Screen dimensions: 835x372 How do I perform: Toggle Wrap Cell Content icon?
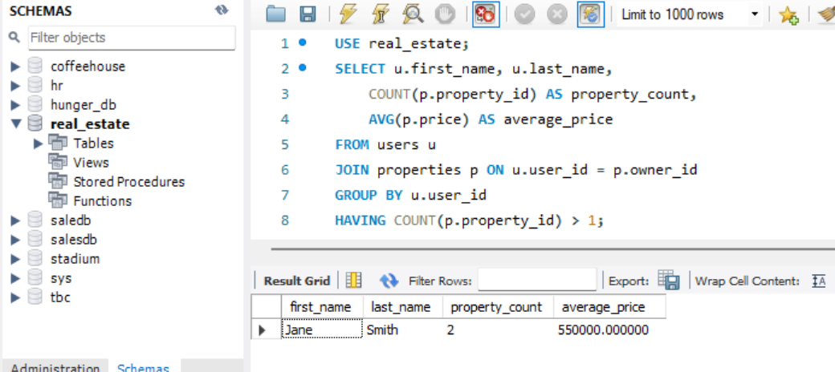point(818,281)
